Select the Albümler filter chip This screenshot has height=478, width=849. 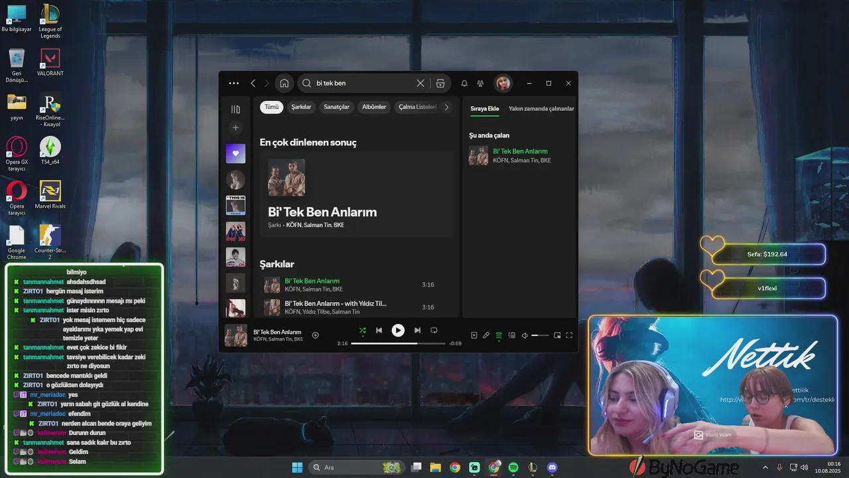(374, 107)
